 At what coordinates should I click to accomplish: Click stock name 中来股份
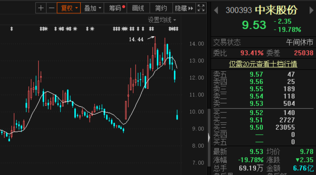(276, 10)
